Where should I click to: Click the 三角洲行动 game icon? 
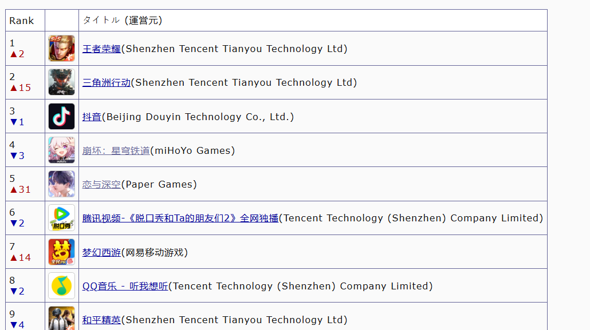[62, 82]
